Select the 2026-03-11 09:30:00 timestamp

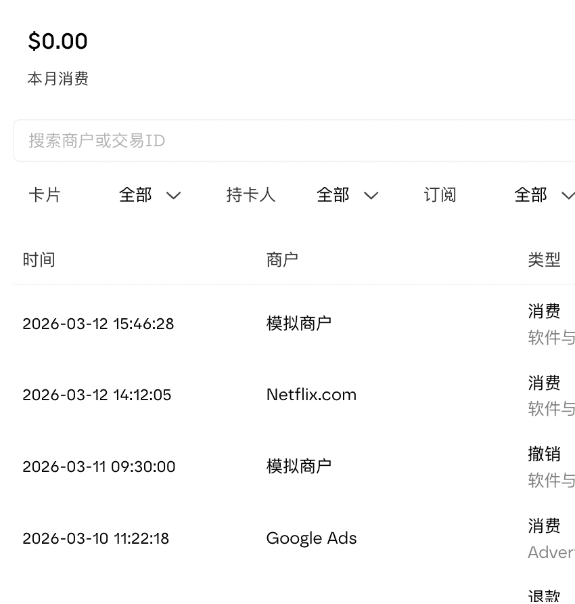pos(99,467)
